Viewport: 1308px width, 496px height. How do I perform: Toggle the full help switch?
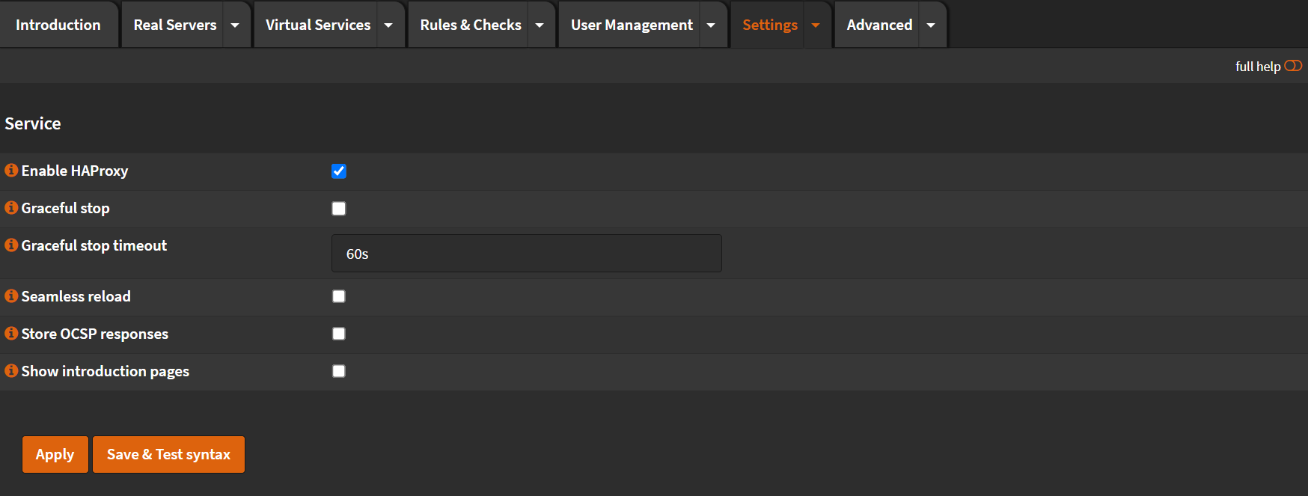click(x=1293, y=66)
